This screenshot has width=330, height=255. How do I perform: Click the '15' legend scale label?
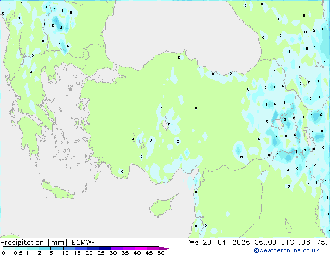(x=77, y=253)
